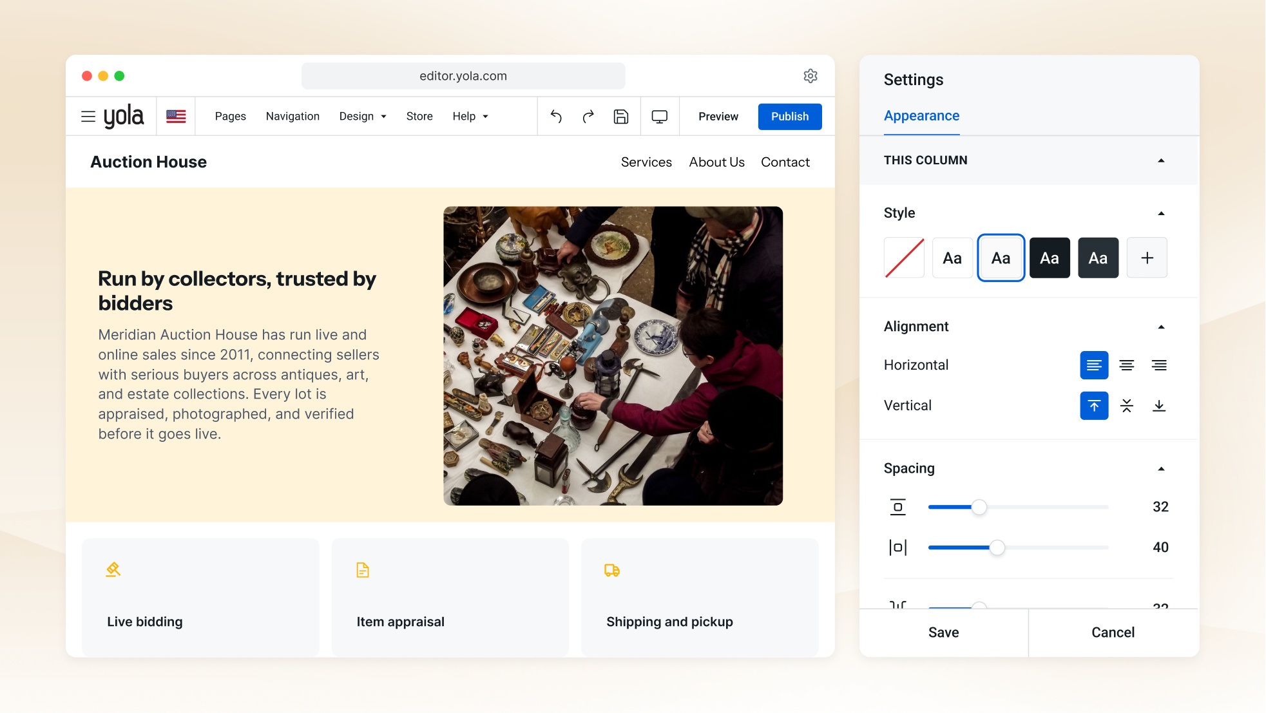Collapse the THIS COLUMN section
Image resolution: width=1266 pixels, height=713 pixels.
tap(1161, 160)
